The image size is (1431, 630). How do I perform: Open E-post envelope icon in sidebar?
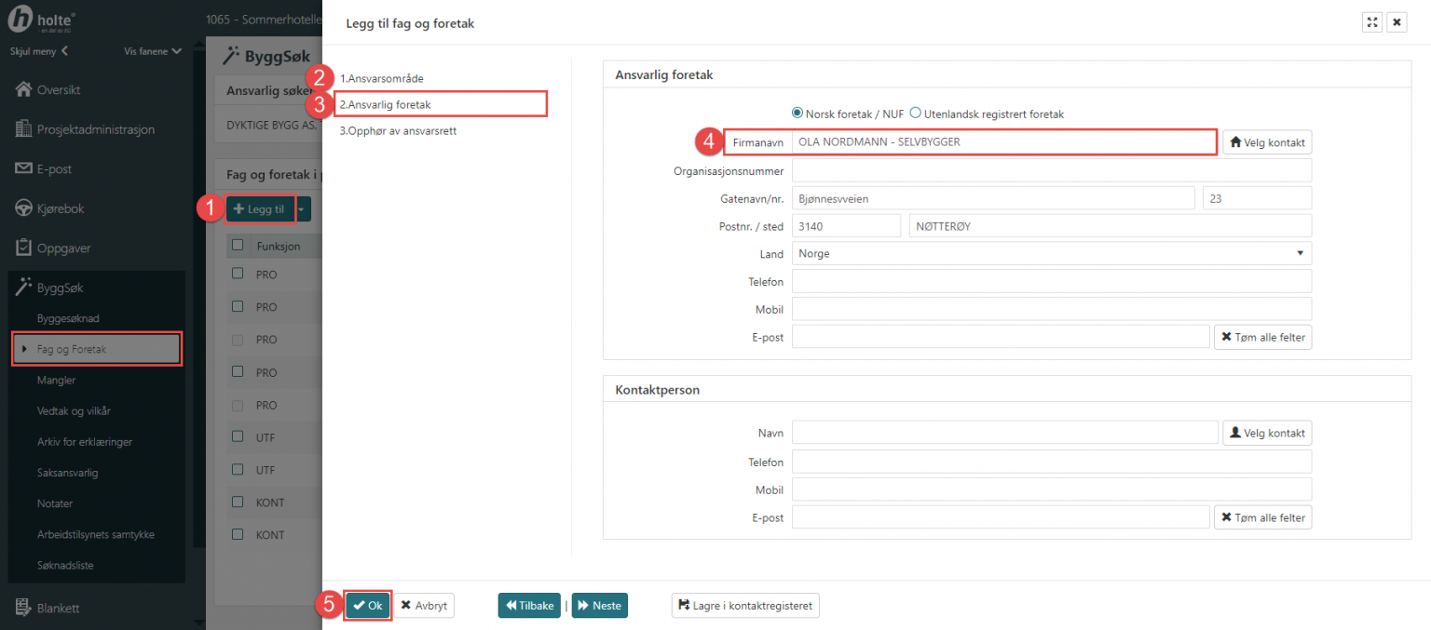point(23,169)
